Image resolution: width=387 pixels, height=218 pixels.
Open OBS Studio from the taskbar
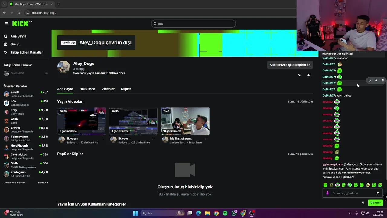tap(252, 213)
